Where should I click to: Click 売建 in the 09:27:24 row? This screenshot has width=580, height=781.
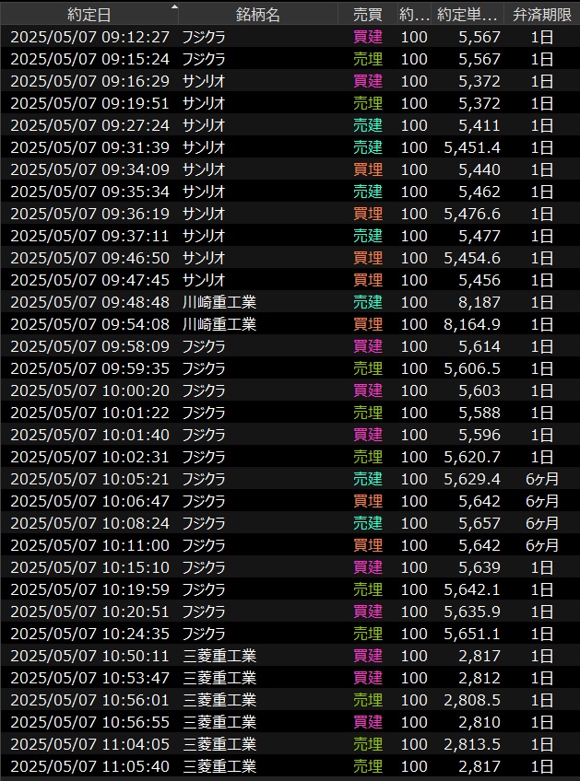368,125
